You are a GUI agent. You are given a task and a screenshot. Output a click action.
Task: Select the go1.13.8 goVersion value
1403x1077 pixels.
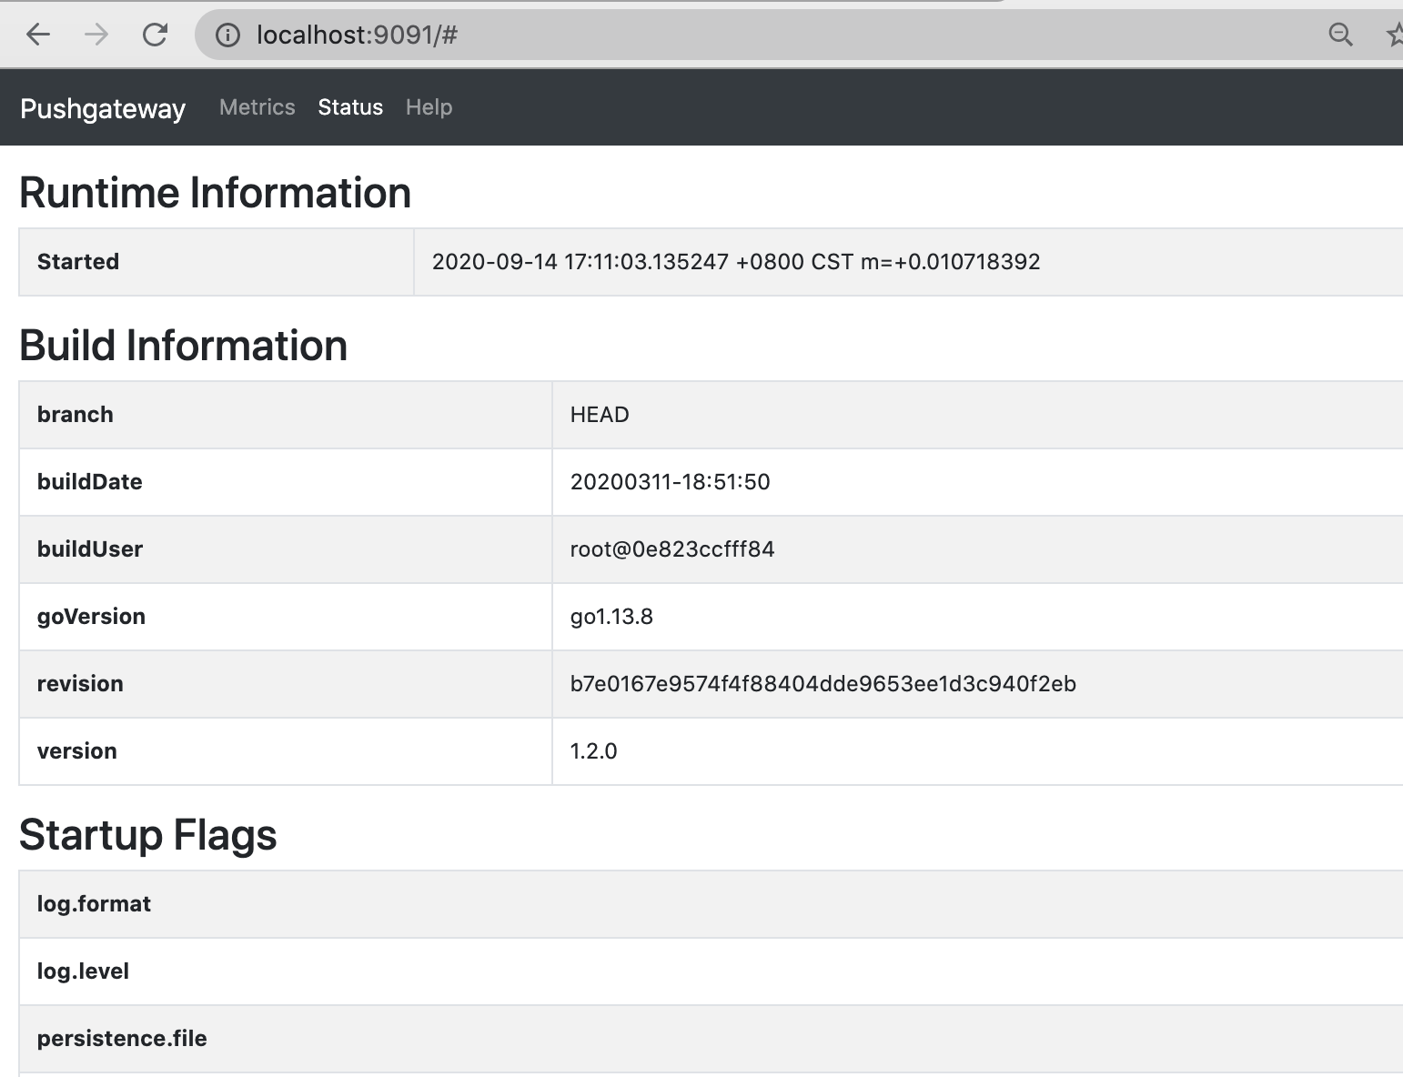pos(611,617)
